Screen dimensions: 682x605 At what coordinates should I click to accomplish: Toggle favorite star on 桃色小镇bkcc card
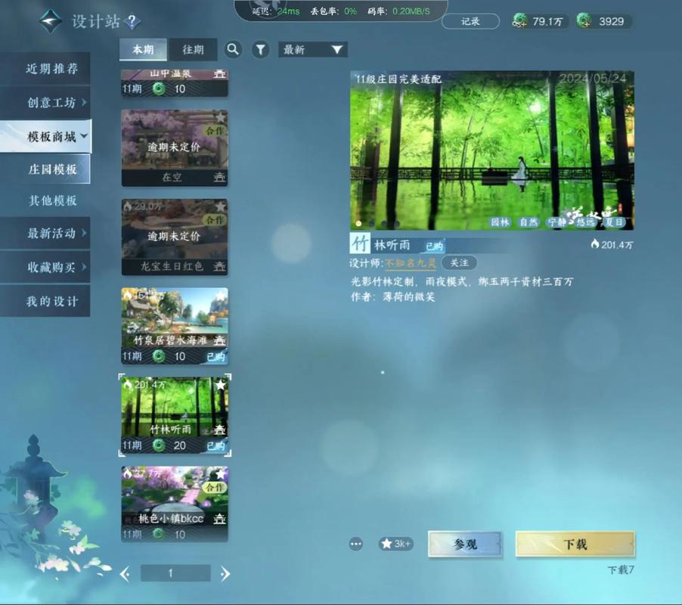tap(221, 473)
